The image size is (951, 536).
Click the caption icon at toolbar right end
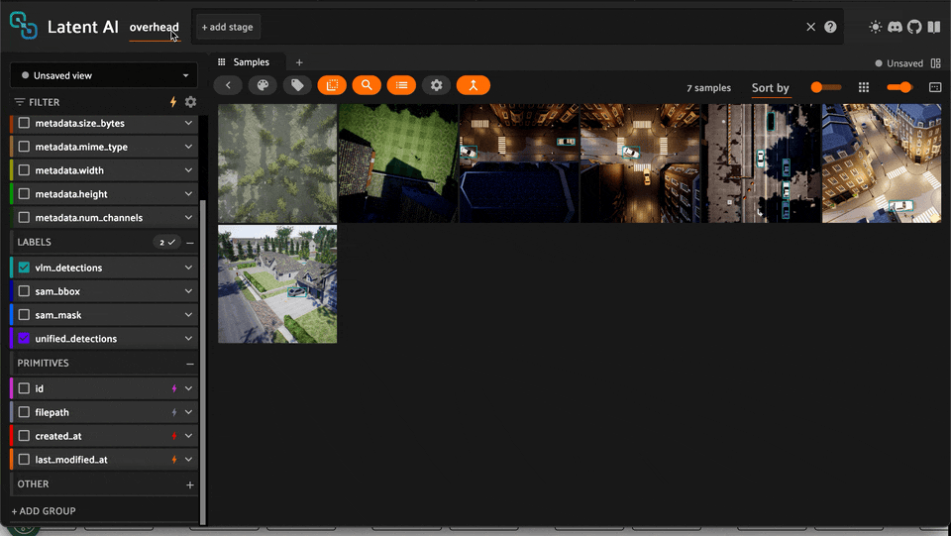coord(935,87)
